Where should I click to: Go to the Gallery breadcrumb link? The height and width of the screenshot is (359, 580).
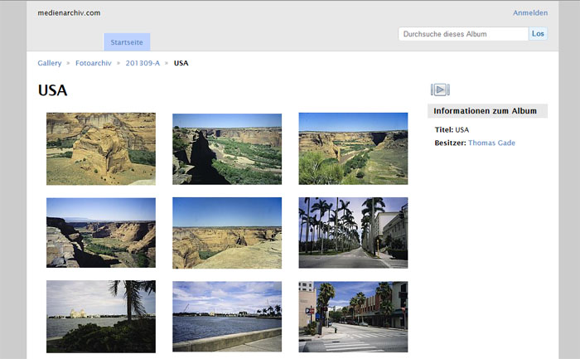point(49,63)
